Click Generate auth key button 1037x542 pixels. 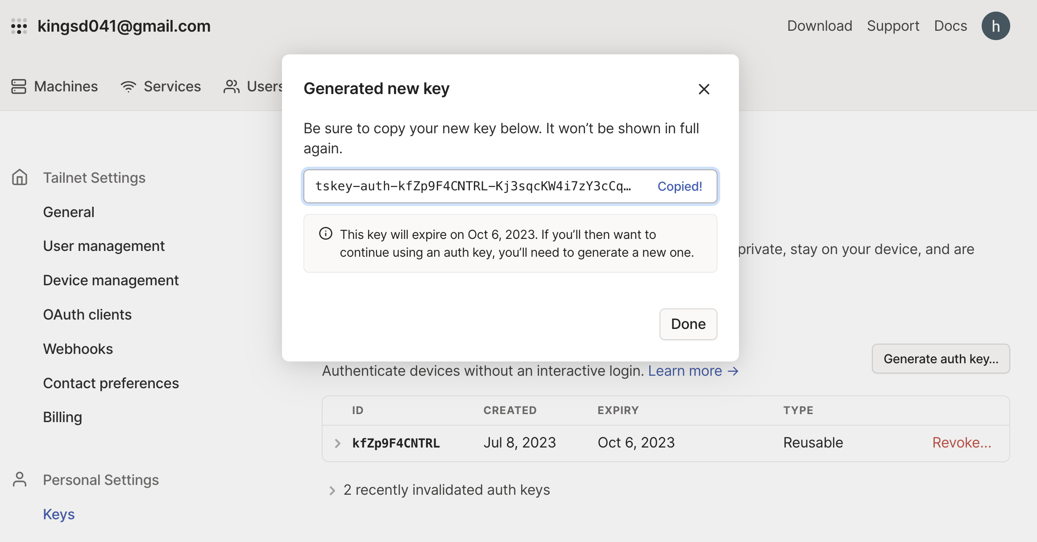point(941,358)
